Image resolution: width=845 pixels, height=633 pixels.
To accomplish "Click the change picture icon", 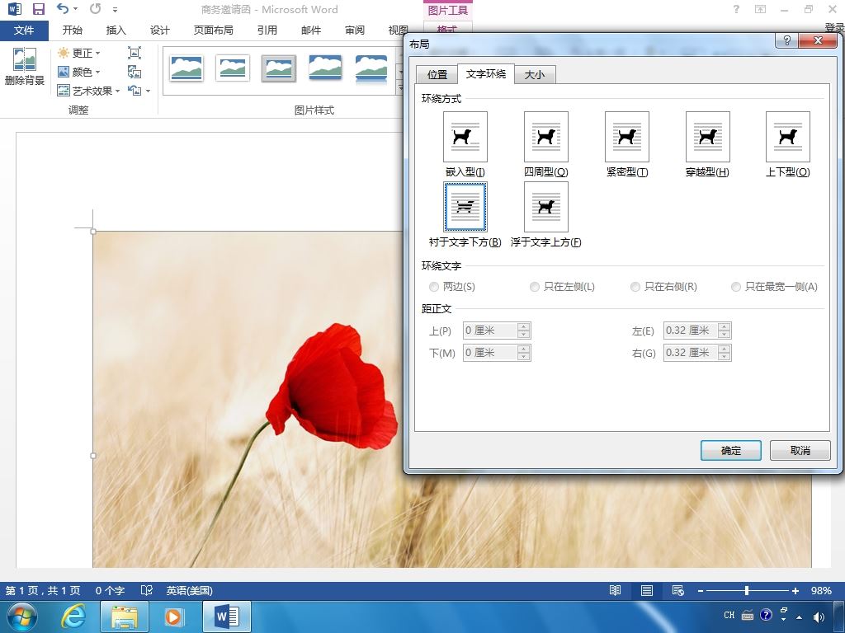I will 135,72.
